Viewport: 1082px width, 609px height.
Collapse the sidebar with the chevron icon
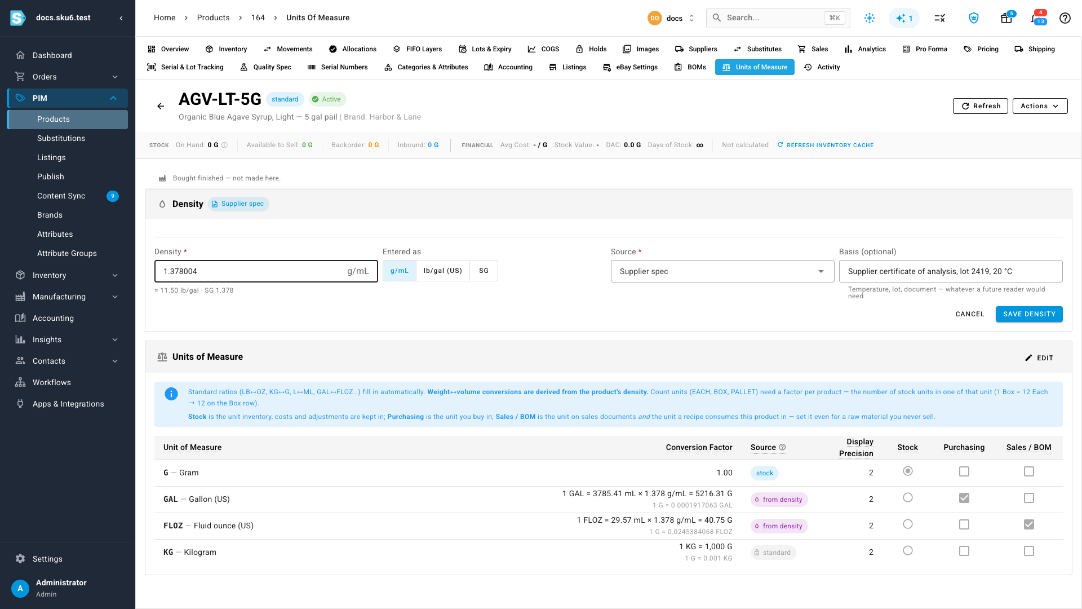pyautogui.click(x=121, y=18)
